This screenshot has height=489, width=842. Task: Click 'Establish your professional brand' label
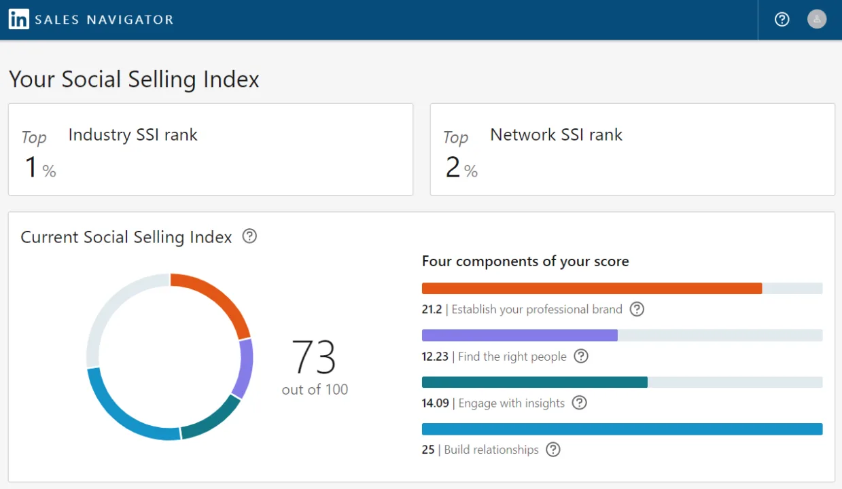[x=537, y=310]
